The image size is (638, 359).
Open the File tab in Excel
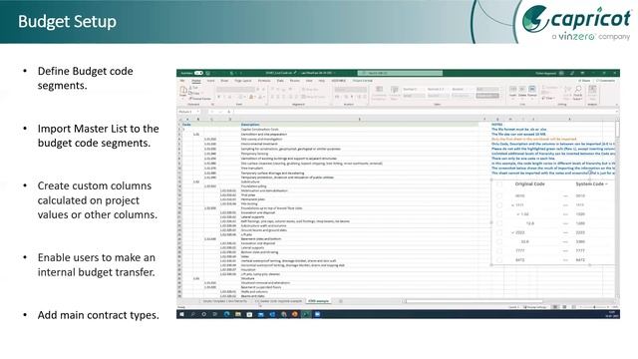182,81
